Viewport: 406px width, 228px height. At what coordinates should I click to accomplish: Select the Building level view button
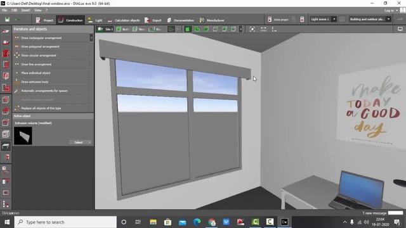[122, 29]
